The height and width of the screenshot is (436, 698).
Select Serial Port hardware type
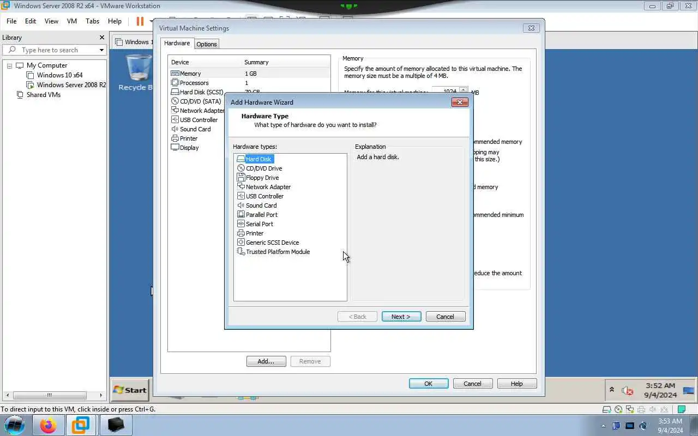(x=260, y=224)
